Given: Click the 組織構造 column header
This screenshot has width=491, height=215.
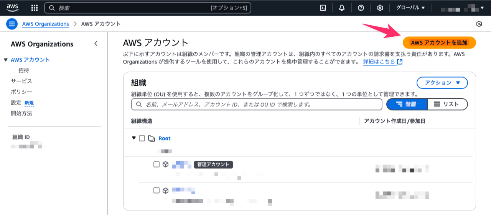Looking at the screenshot, I should coord(142,121).
